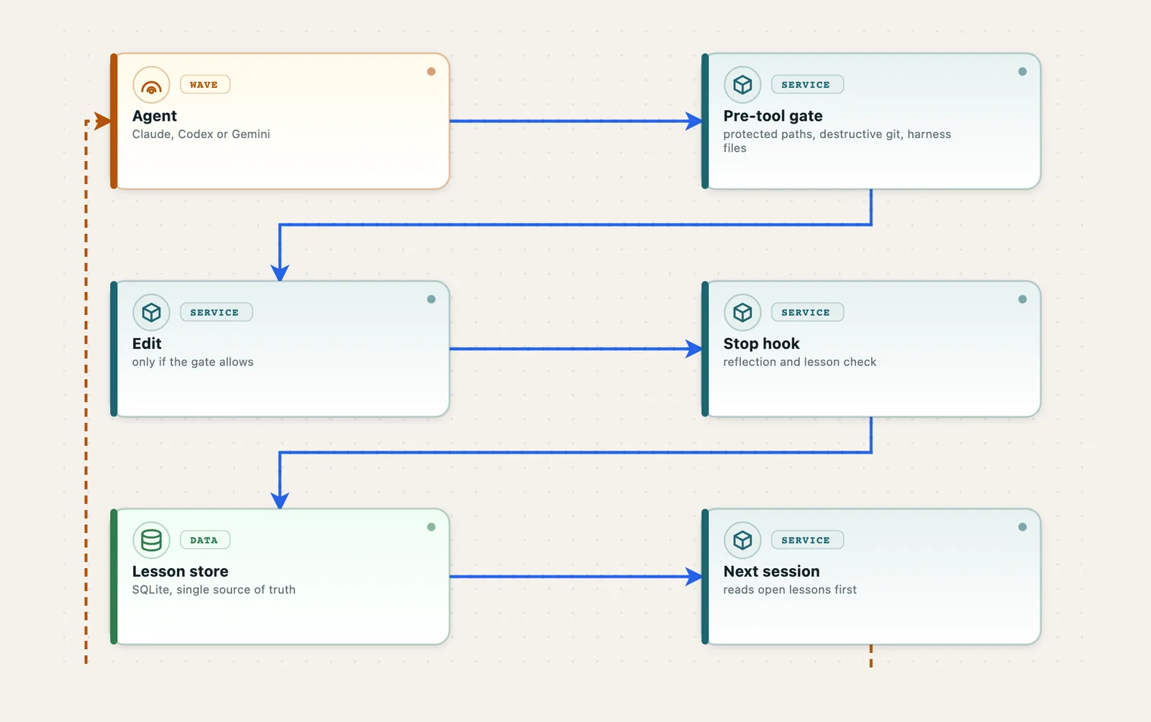Viewport: 1151px width, 722px height.
Task: Click the green status dot on the Lesson store card
Action: (431, 527)
